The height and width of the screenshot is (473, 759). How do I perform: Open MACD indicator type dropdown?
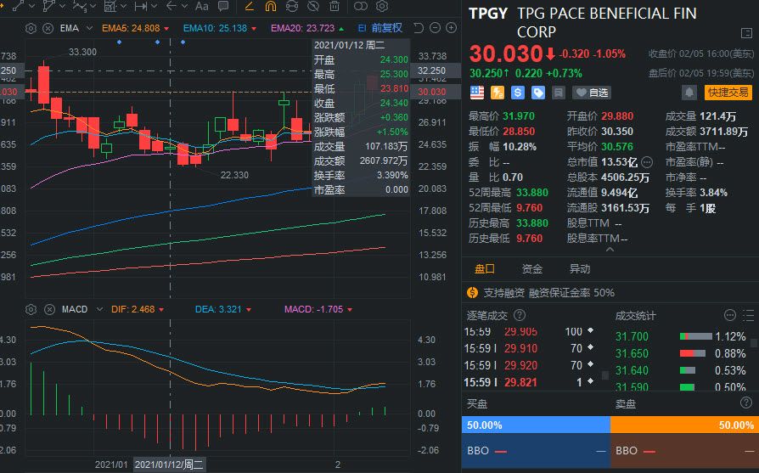point(99,309)
